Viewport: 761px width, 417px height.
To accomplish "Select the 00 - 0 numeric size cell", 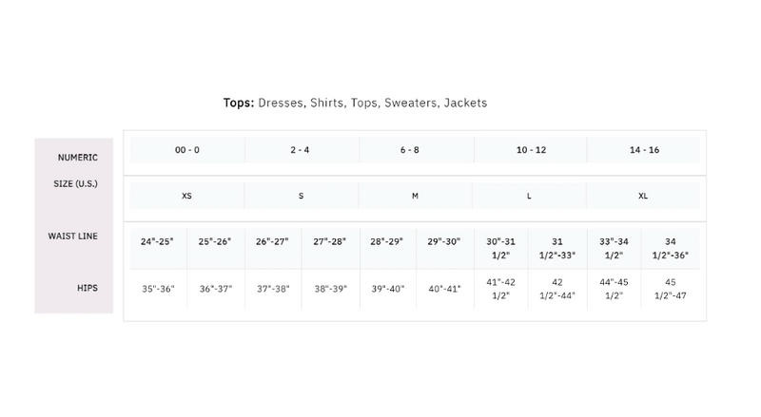I will click(186, 150).
